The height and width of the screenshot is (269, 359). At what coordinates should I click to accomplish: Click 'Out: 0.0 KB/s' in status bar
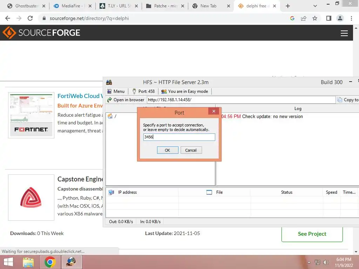point(121,222)
